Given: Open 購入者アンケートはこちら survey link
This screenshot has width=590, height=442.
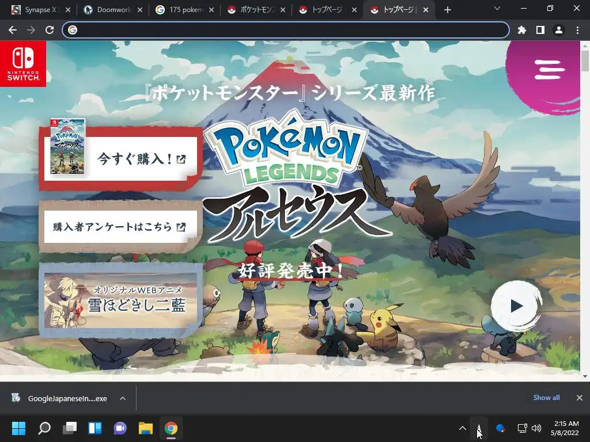Looking at the screenshot, I should point(121,227).
